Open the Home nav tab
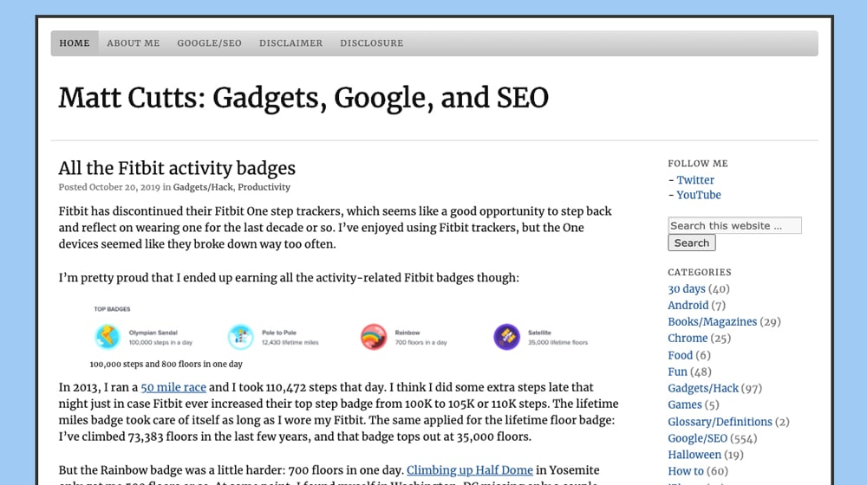Viewport: 867px width, 485px height. click(75, 43)
